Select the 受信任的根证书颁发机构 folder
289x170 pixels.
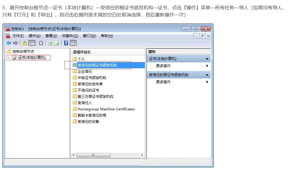(x=97, y=65)
